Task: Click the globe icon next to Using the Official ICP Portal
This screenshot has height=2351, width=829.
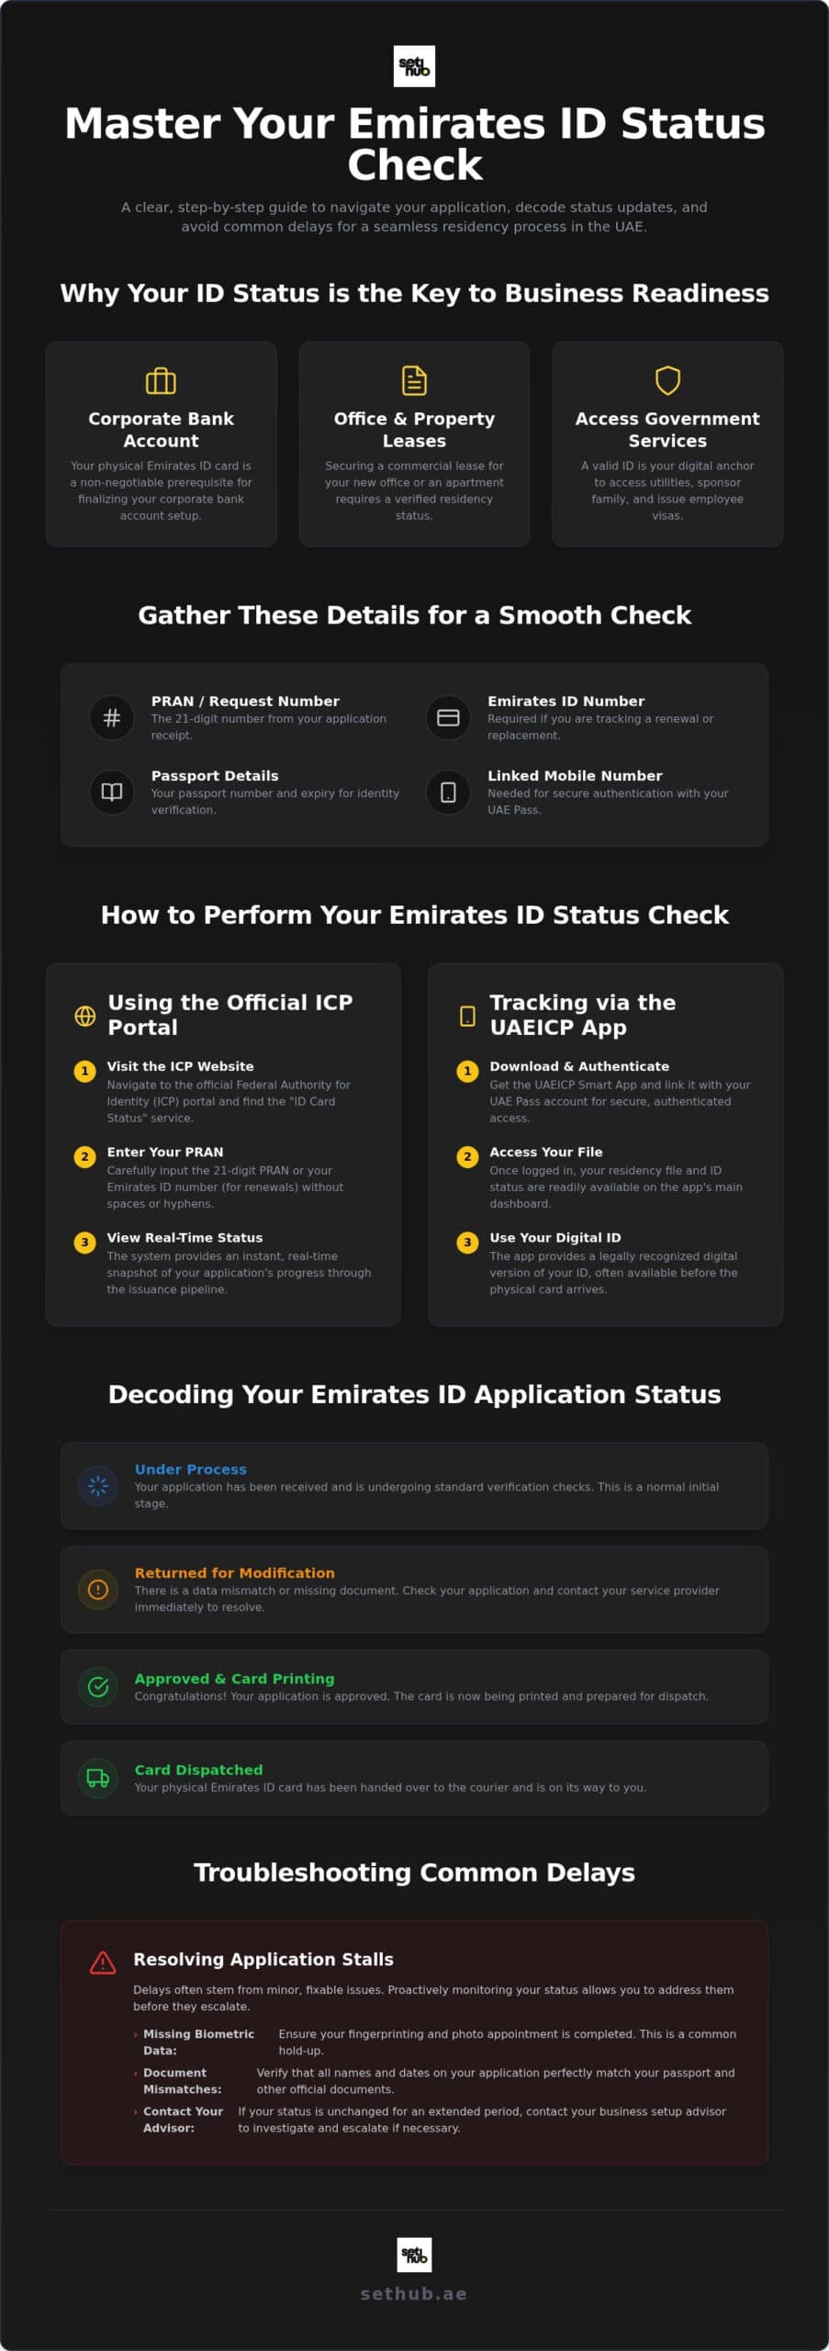Action: tap(84, 1016)
